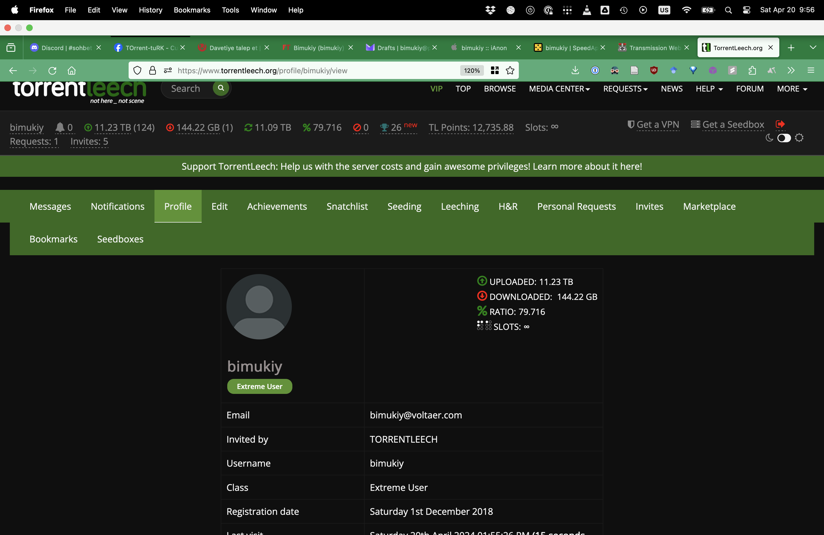The image size is (824, 535).
Task: Open the extensions puzzle-piece menu
Action: [752, 71]
